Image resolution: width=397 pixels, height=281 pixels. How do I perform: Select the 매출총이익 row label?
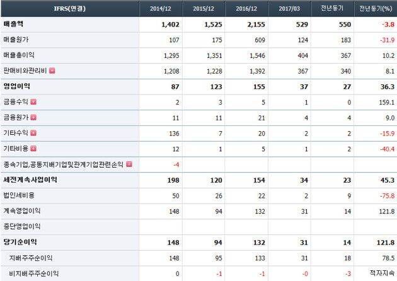19,55
